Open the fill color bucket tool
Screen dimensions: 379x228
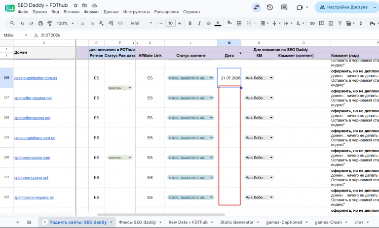pyautogui.click(x=229, y=23)
